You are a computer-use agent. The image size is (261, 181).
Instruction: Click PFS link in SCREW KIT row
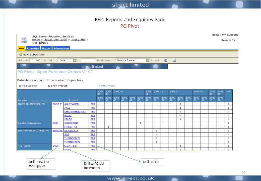click(x=93, y=131)
